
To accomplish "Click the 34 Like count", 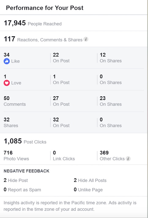I will pos(6,55).
